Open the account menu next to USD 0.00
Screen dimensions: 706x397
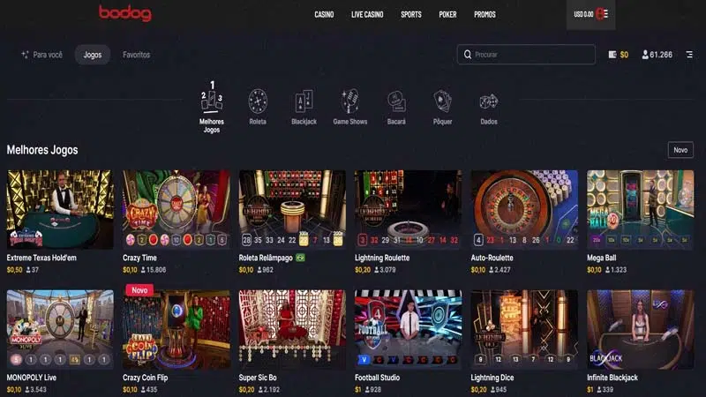(602, 14)
